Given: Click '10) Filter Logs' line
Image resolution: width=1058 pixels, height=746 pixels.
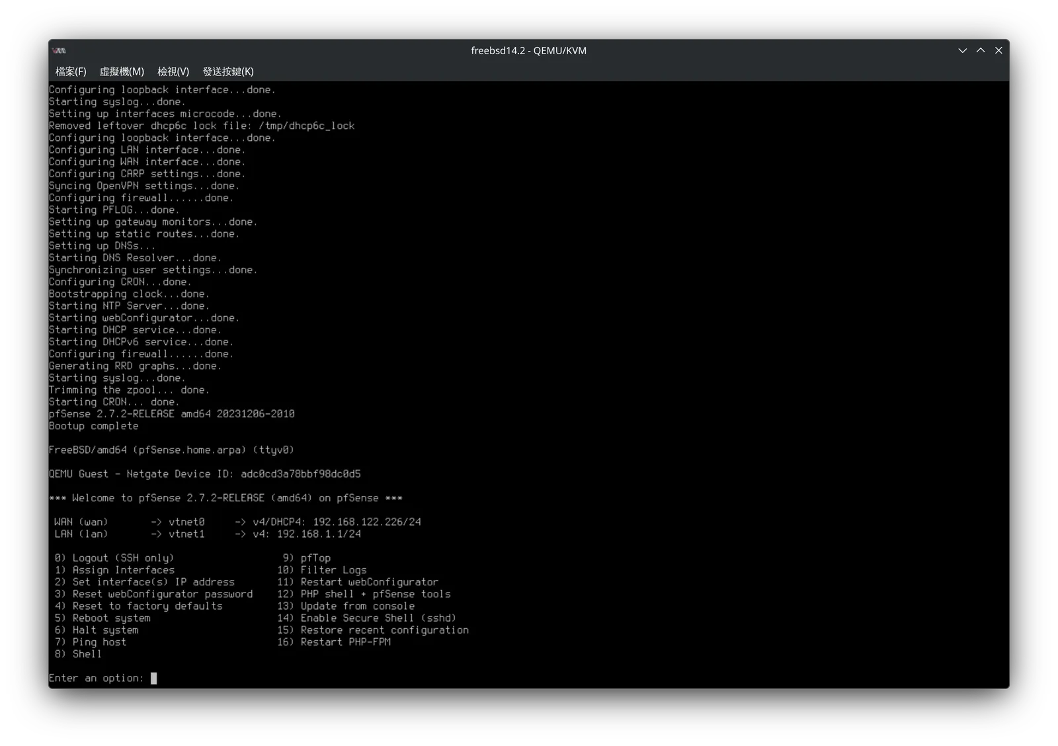Looking at the screenshot, I should 322,570.
